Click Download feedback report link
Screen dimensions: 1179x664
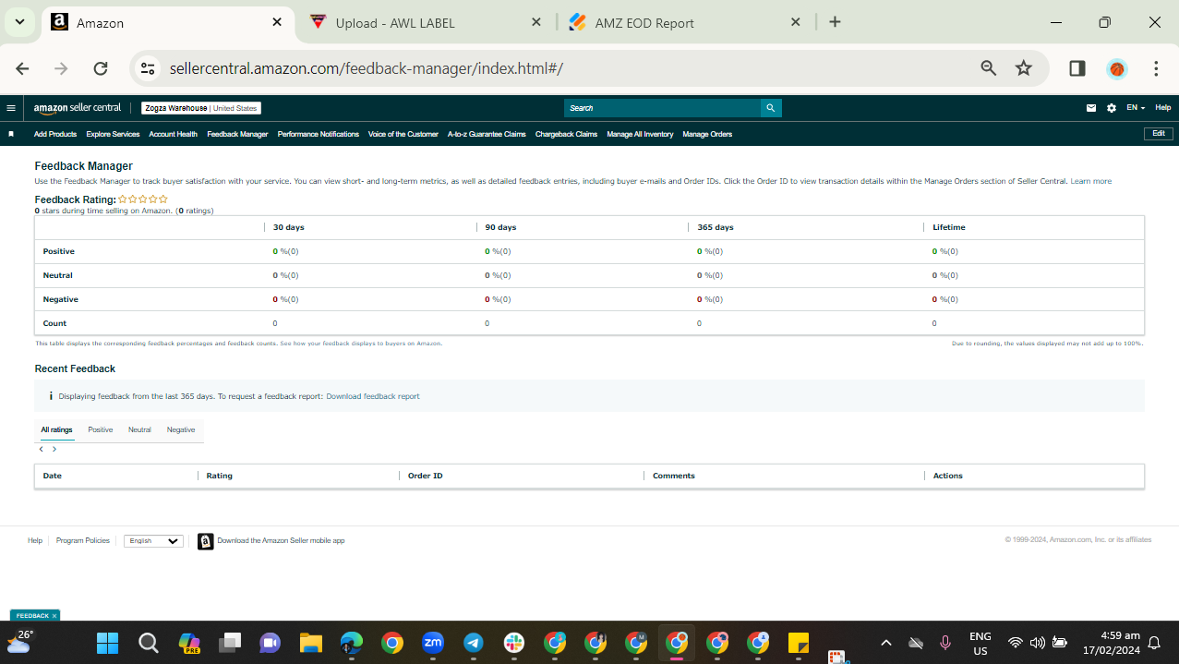point(373,396)
